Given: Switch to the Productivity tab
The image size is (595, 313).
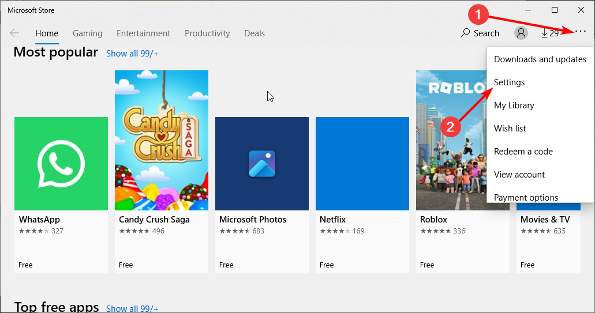Looking at the screenshot, I should click(x=207, y=33).
